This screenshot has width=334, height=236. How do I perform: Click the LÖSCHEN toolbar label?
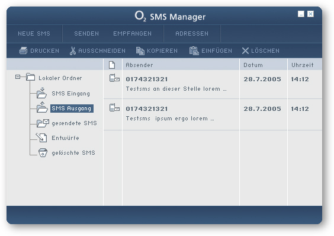(x=265, y=50)
